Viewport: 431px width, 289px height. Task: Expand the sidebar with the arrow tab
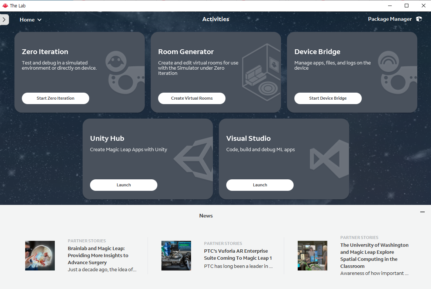point(4,20)
